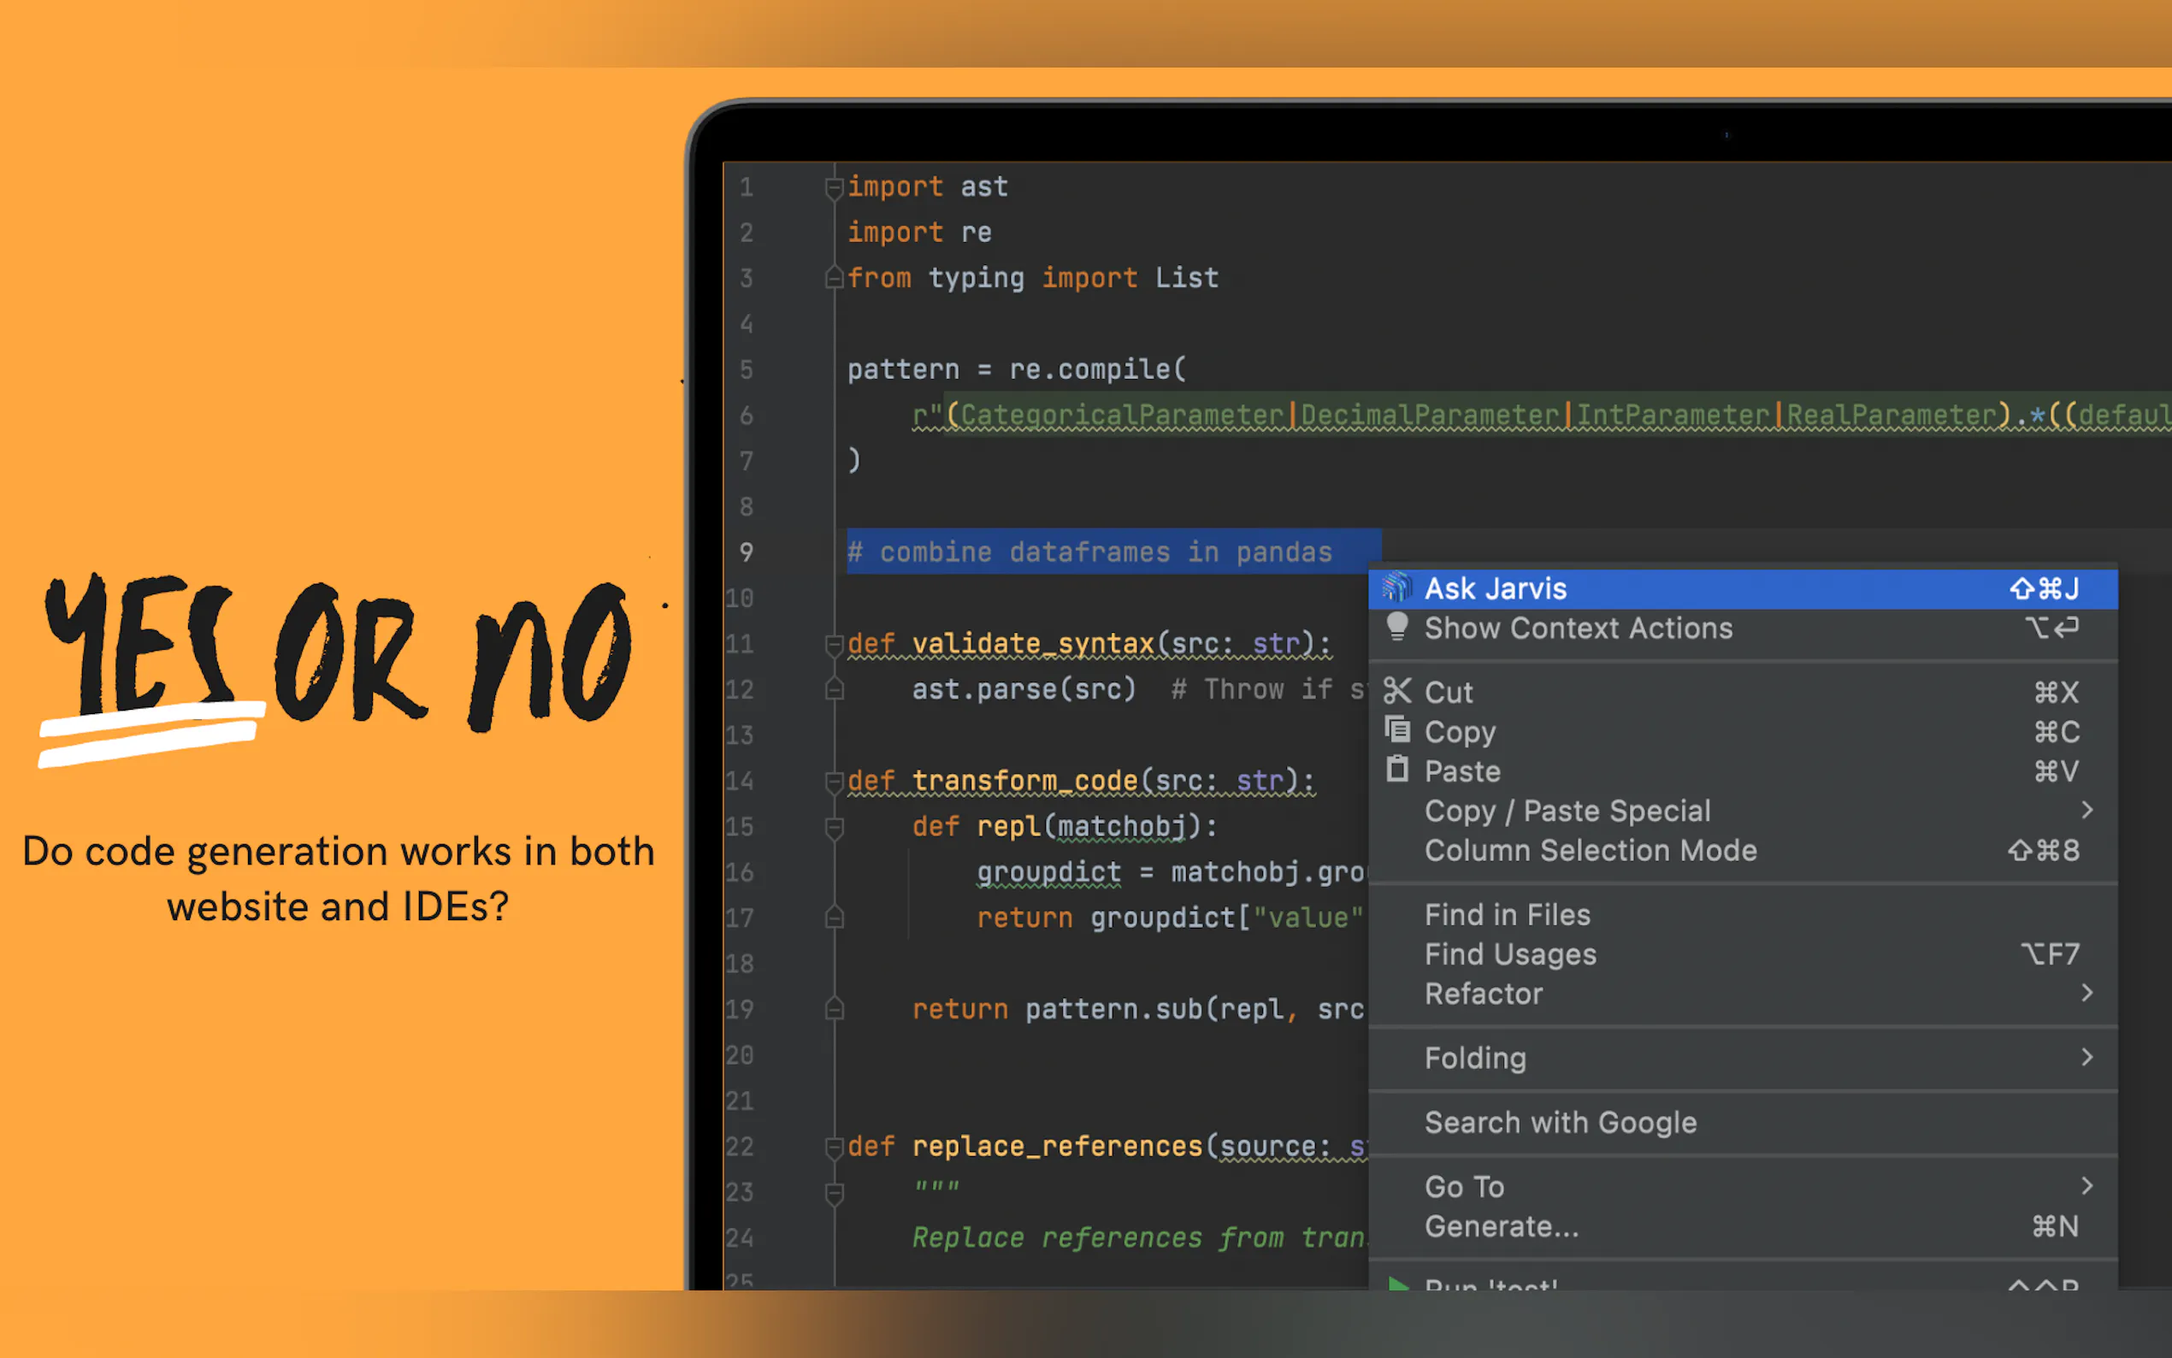Click the Ask Jarvis logo icon
The width and height of the screenshot is (2172, 1358).
[x=1396, y=587]
